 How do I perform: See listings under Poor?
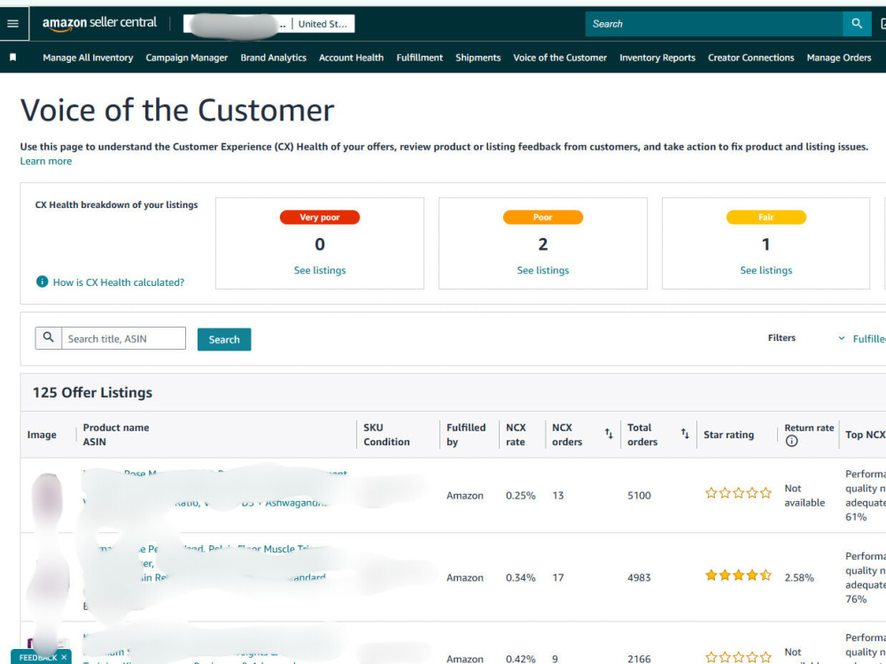[x=543, y=270]
